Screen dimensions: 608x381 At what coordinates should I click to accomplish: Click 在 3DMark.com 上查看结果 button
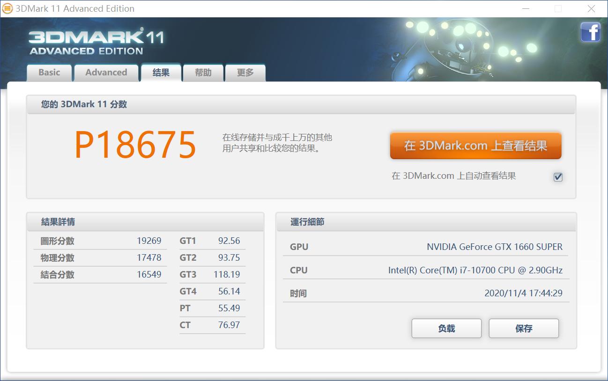tap(475, 146)
